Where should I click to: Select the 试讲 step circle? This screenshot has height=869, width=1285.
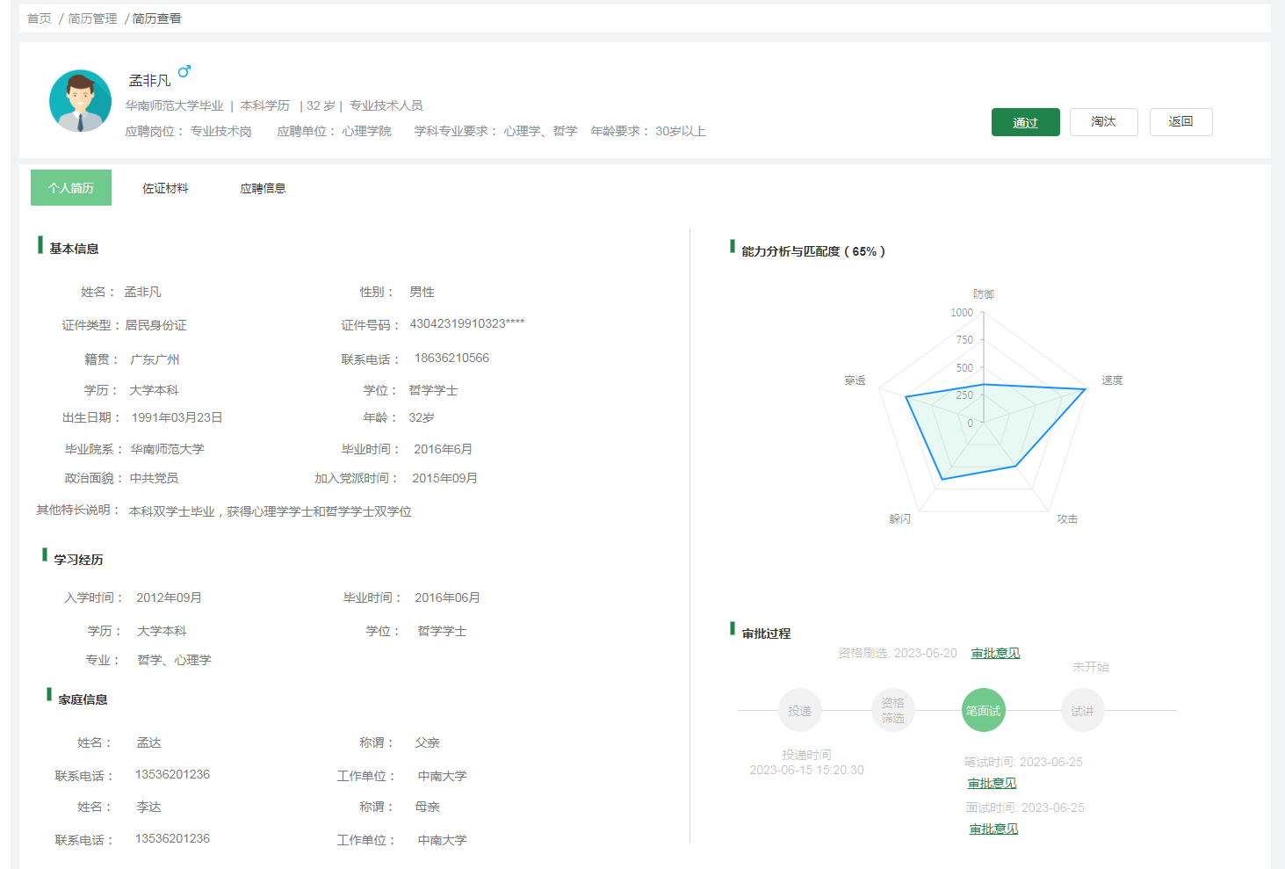coord(1082,711)
